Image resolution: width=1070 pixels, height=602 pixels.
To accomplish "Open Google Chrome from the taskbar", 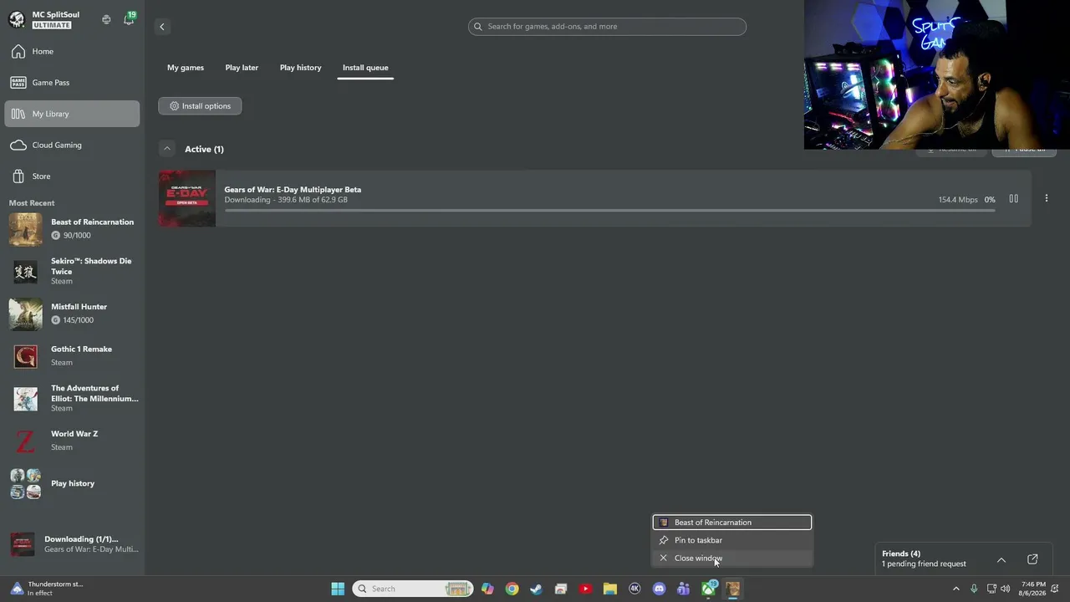I will (x=512, y=589).
